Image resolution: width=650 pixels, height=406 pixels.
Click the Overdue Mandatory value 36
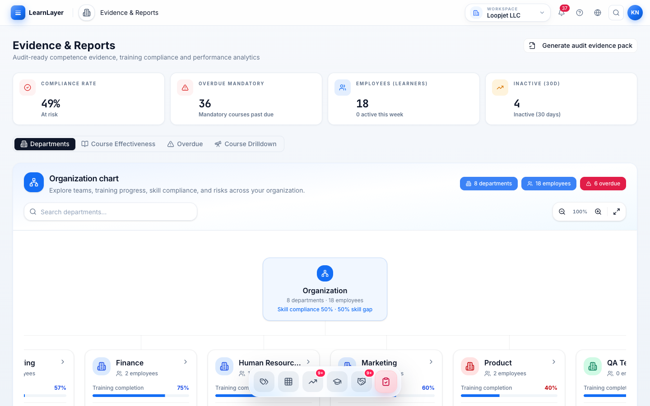pos(205,104)
